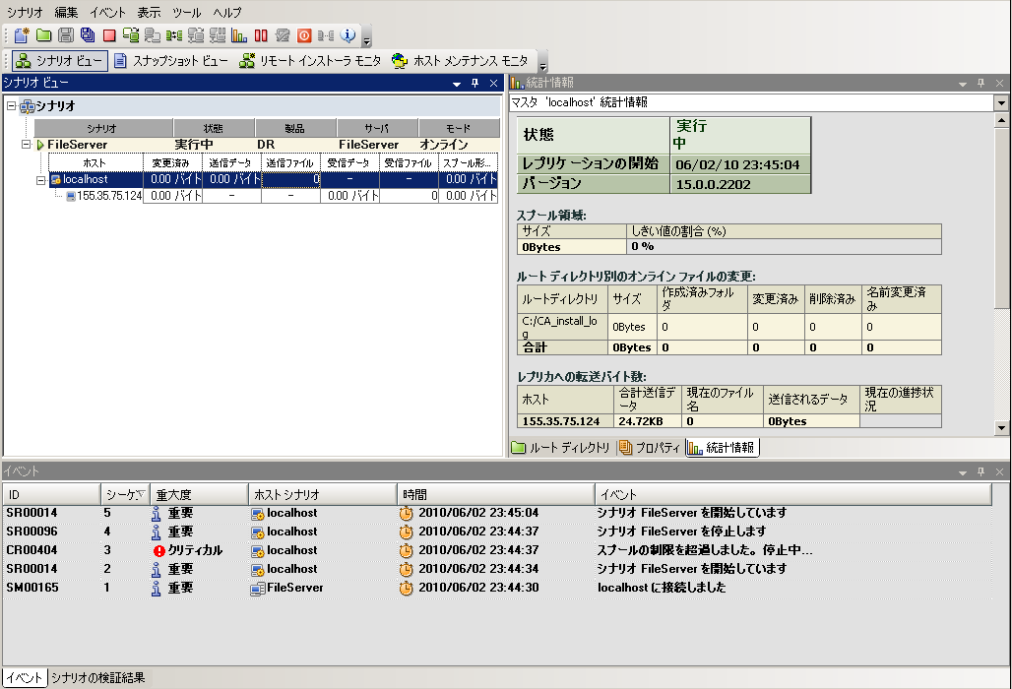
Task: Click the FileServer host icon in SM00165 row
Action: click(258, 589)
